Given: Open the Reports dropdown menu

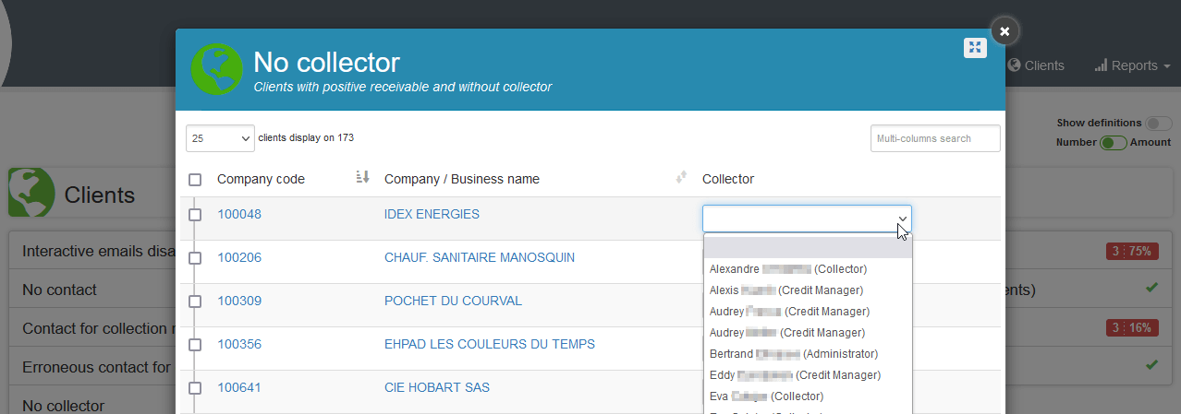Looking at the screenshot, I should pos(1132,65).
